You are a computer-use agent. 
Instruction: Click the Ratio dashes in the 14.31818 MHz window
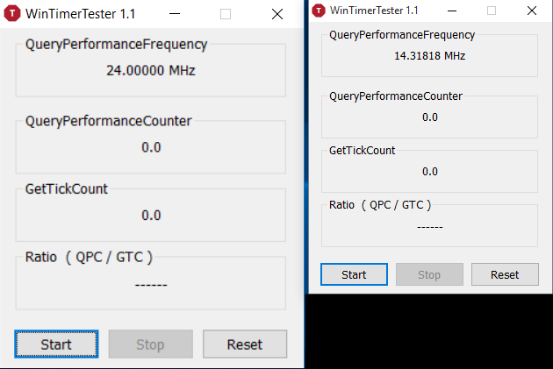pos(430,226)
